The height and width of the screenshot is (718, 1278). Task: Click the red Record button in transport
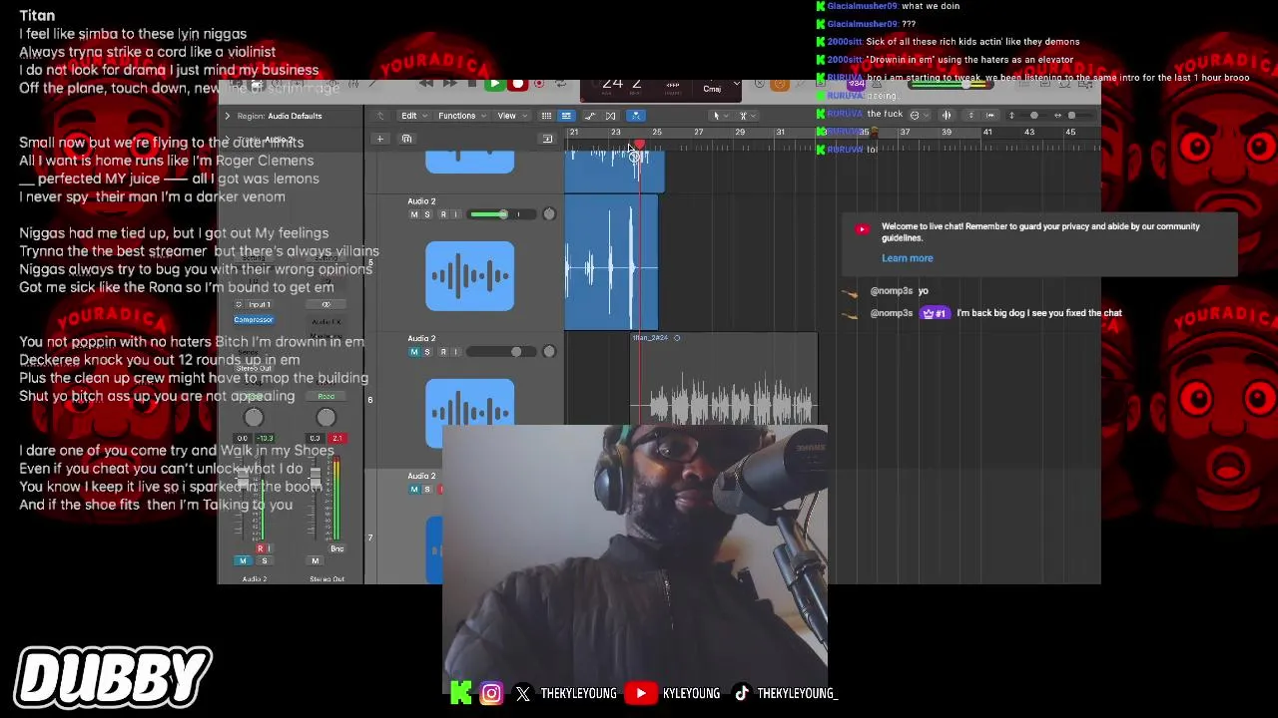517,85
